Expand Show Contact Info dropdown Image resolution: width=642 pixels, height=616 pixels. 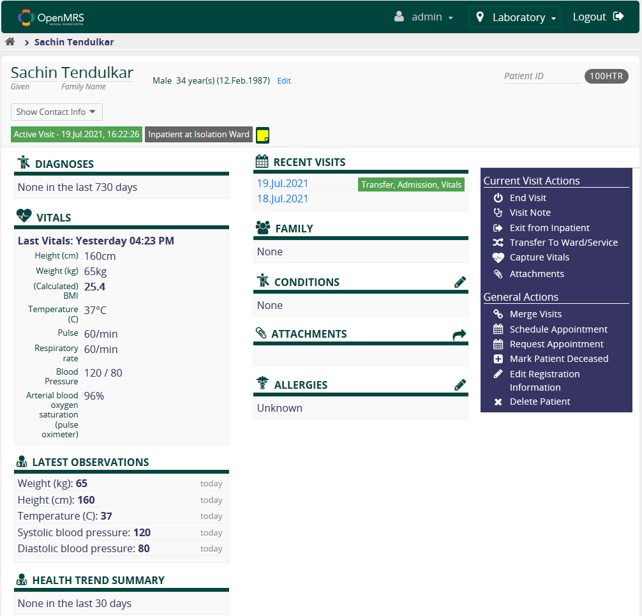coord(56,112)
